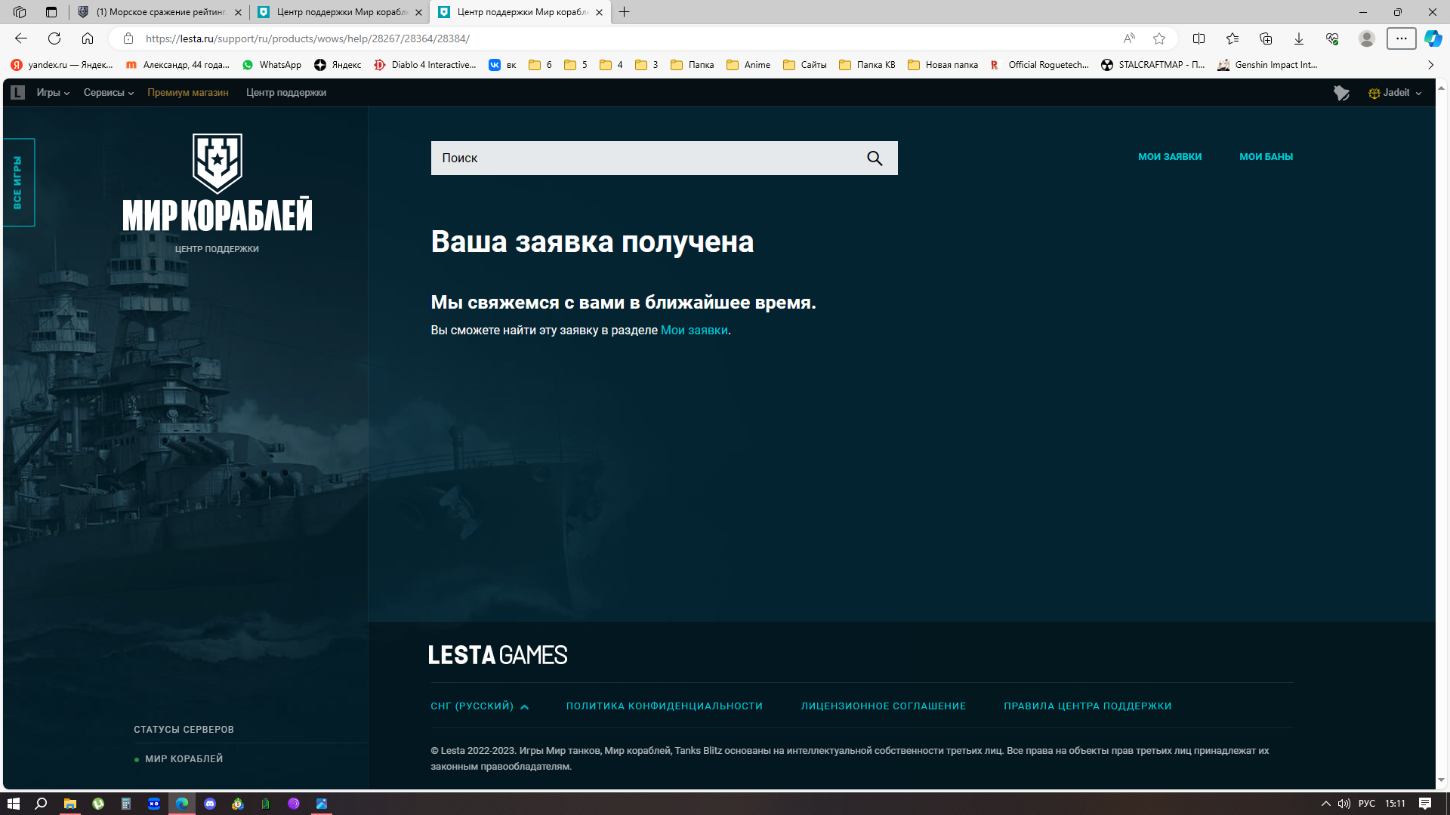Open the ВК bookmark
1450x815 pixels.
[x=503, y=65]
